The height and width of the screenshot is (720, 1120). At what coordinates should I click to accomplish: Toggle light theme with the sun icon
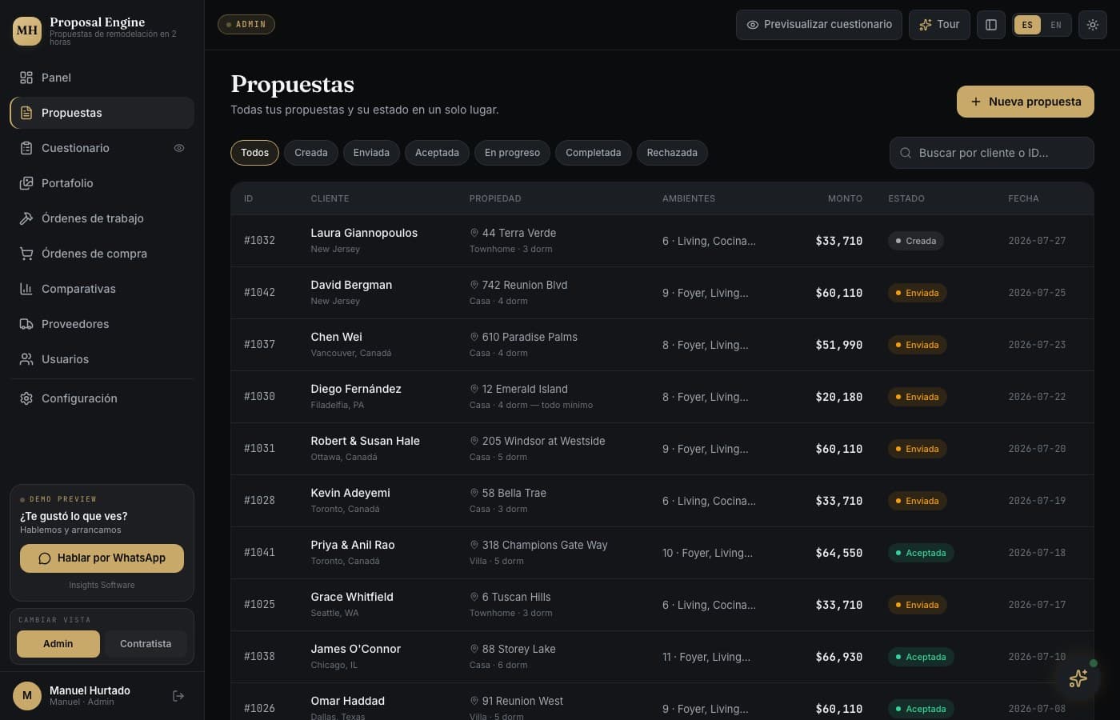1093,25
